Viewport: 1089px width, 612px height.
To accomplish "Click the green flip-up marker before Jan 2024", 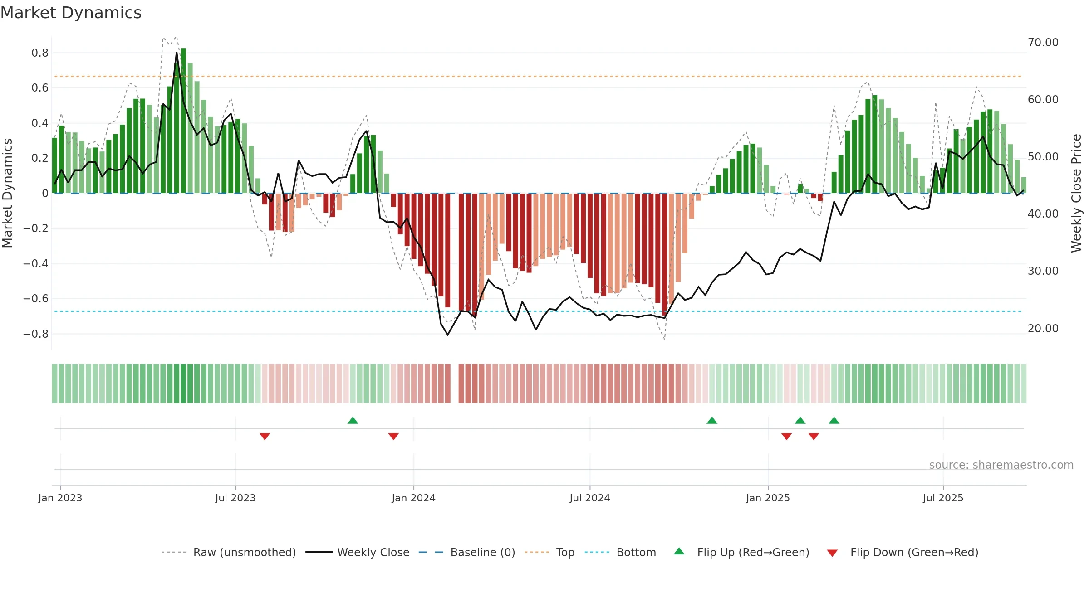I will (353, 420).
